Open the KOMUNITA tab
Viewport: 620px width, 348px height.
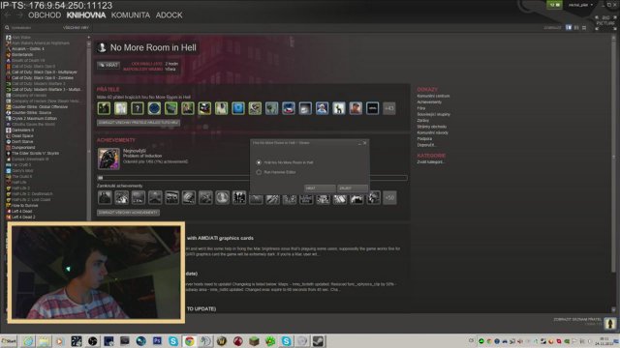click(x=130, y=15)
